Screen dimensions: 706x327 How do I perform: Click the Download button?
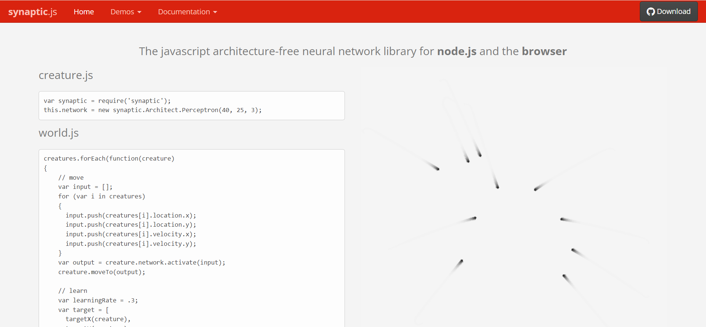coord(668,11)
